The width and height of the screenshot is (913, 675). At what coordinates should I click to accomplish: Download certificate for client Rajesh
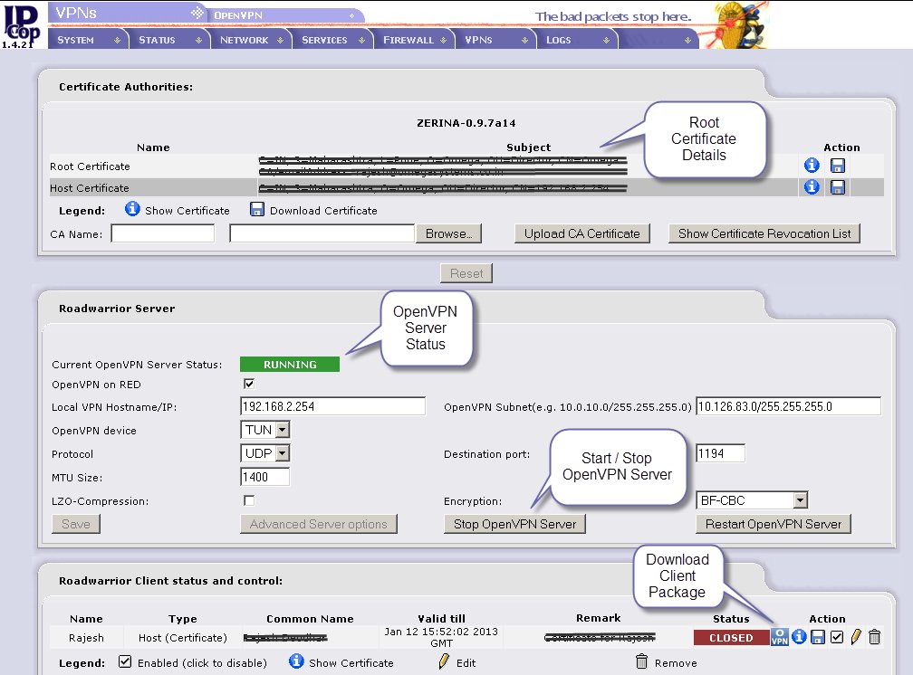tap(818, 637)
